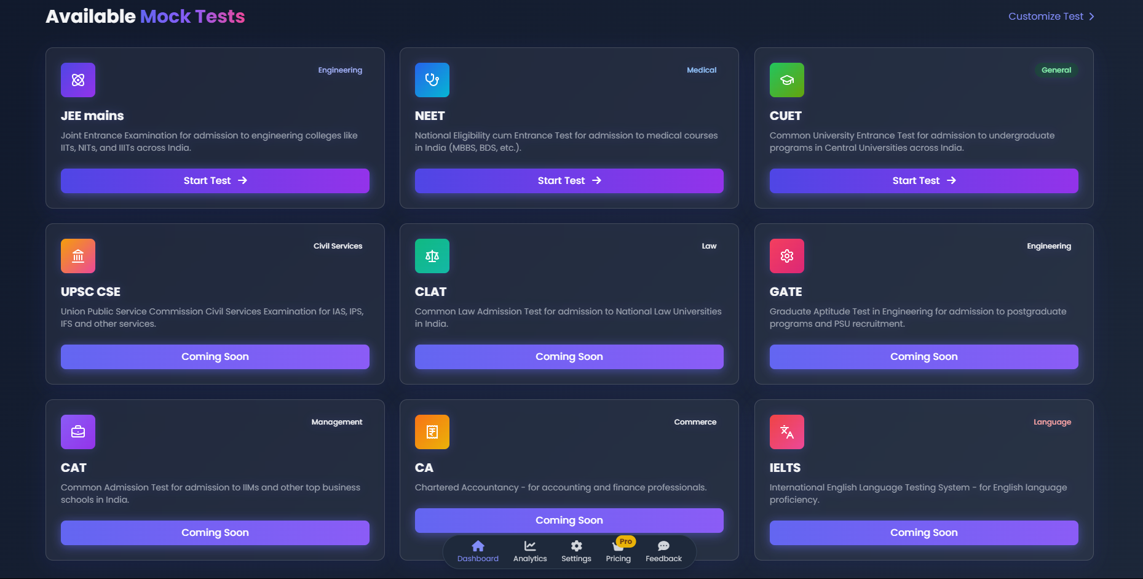Click the CUET graduation cap icon
The width and height of the screenshot is (1143, 579).
pyautogui.click(x=787, y=80)
